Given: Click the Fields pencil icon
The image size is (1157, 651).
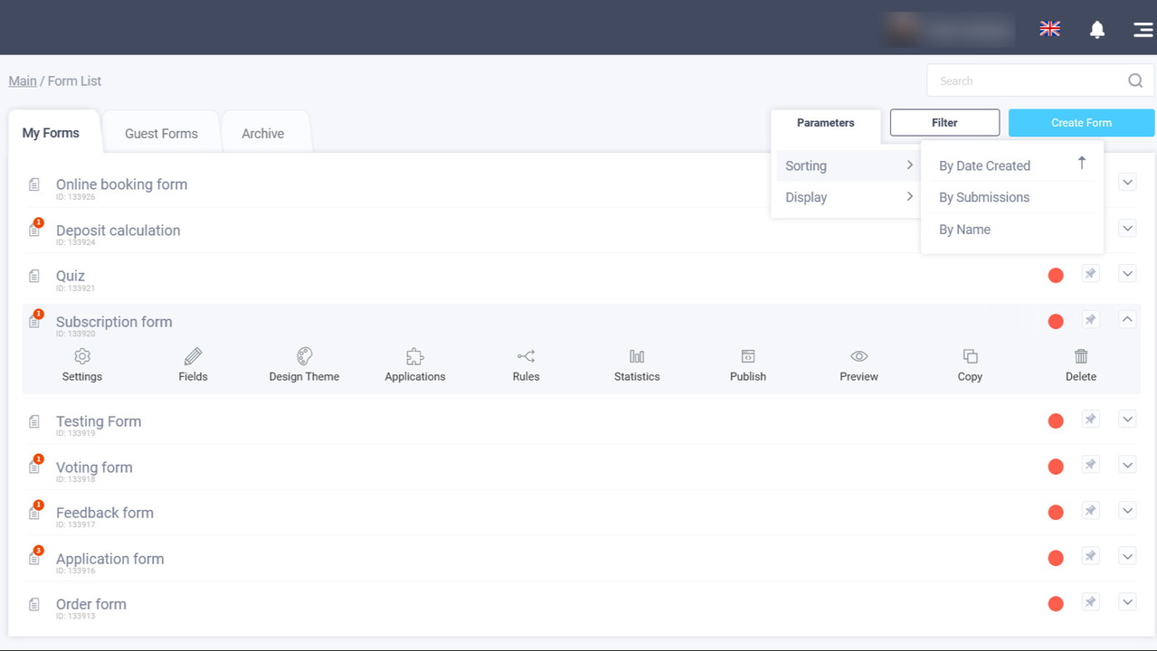Looking at the screenshot, I should (x=193, y=356).
